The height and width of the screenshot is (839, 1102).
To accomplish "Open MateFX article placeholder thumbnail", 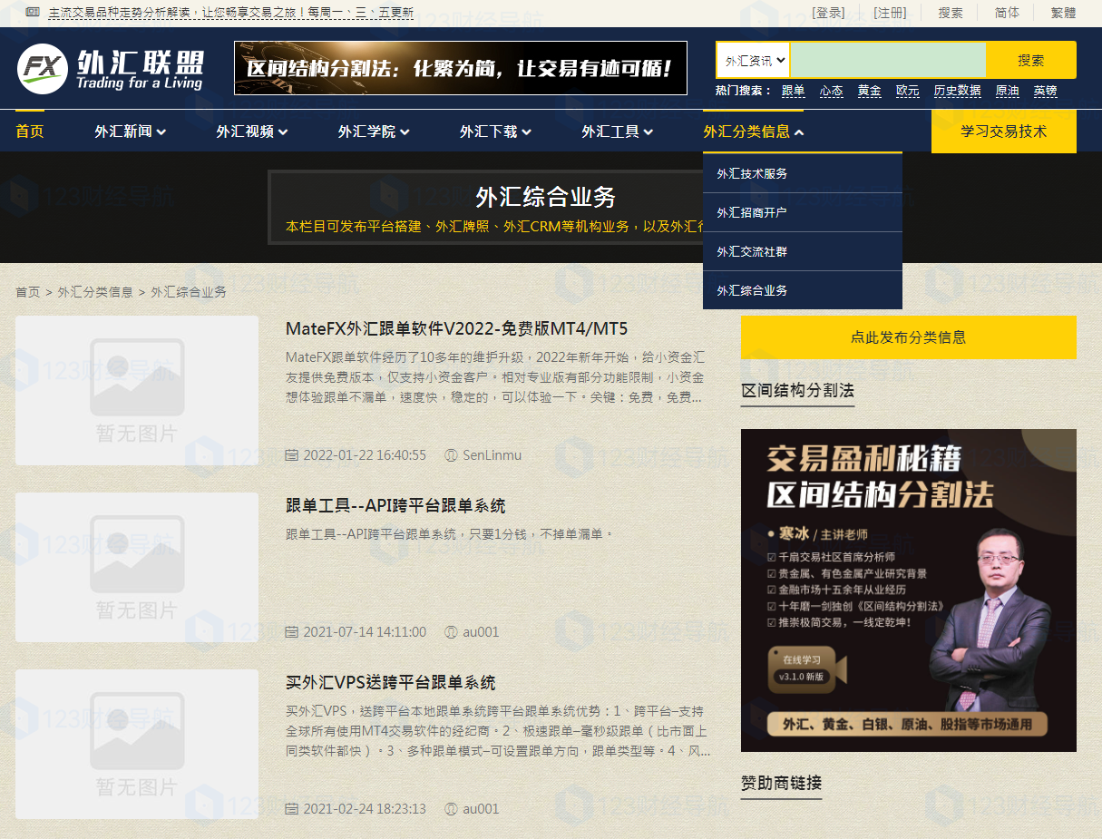I will (x=137, y=390).
